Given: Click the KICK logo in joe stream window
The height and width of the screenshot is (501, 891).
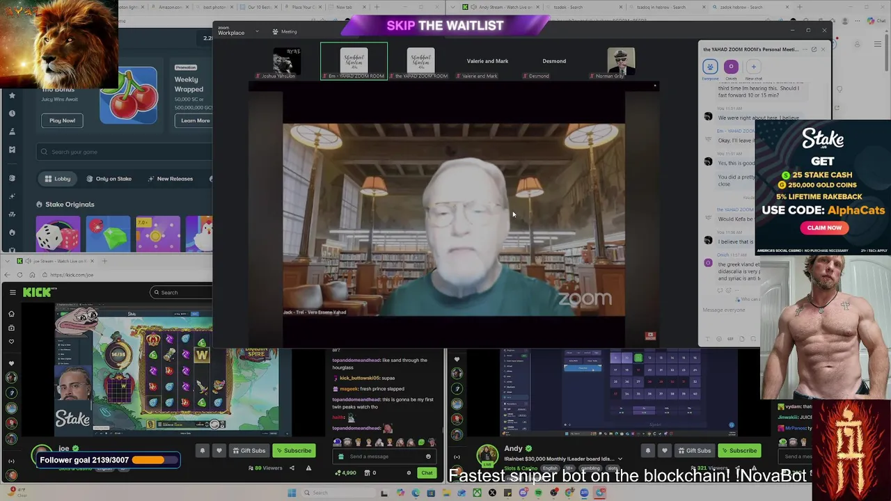Looking at the screenshot, I should 37,292.
